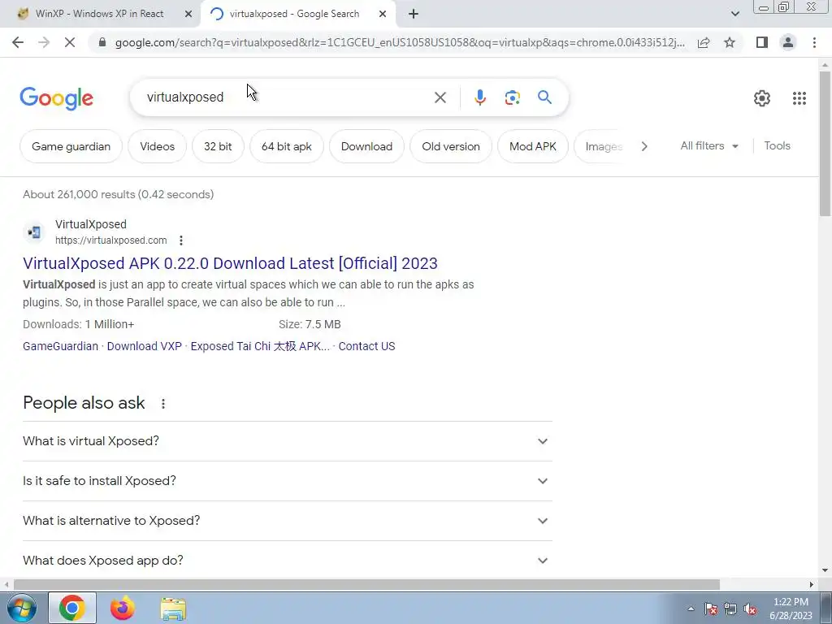Screen dimensions: 832x624
Task: Click the magnifier search button
Action: 544,97
